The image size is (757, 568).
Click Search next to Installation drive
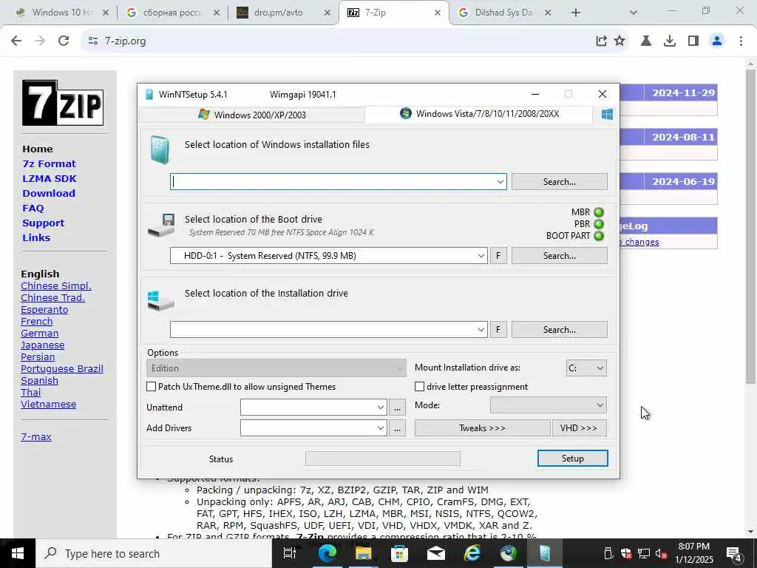559,329
